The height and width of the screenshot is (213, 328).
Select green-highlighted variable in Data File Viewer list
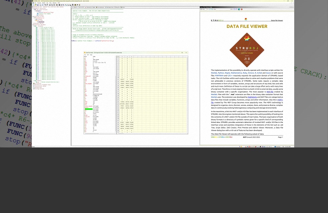click(x=89, y=109)
